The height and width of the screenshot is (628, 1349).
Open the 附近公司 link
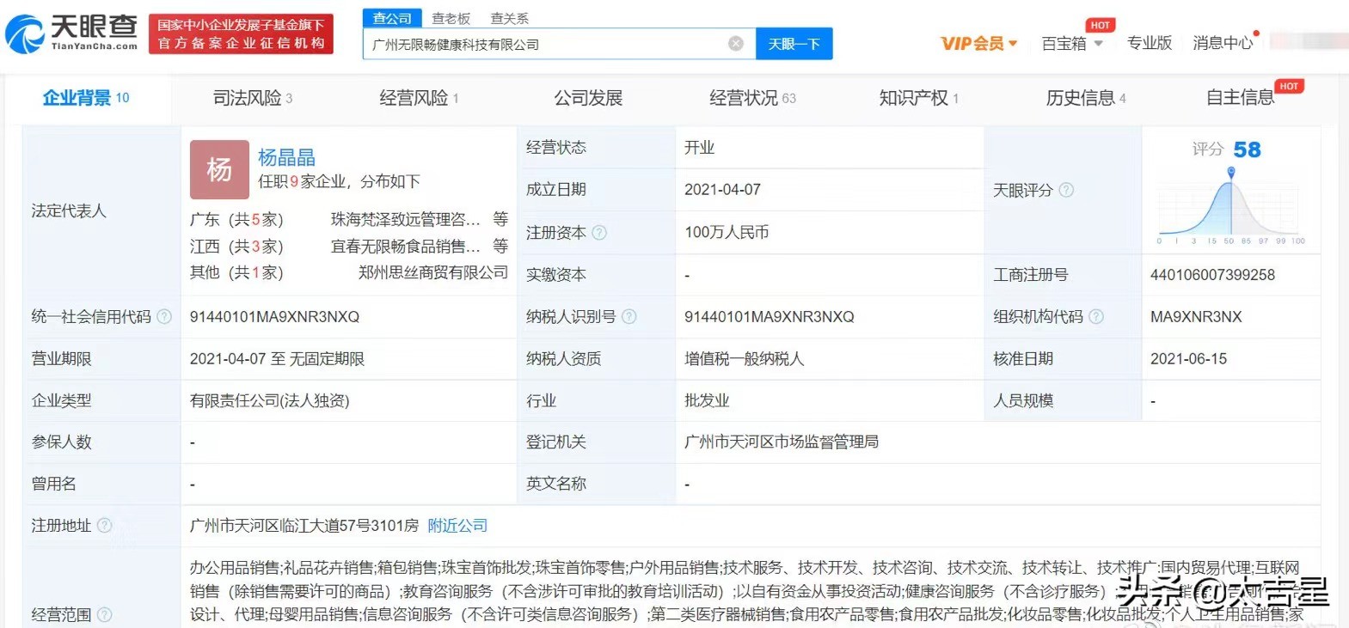(457, 526)
